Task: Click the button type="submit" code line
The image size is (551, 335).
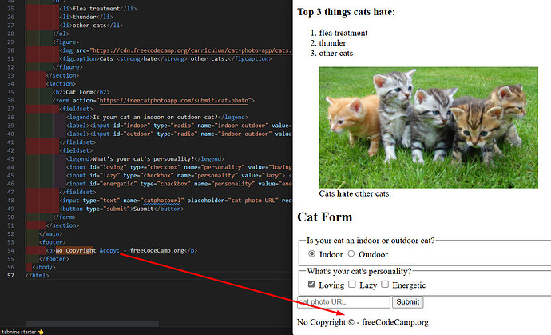Action: 121,209
